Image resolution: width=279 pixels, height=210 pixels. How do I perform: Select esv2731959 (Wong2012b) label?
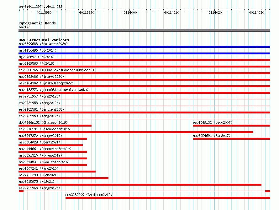point(39,116)
